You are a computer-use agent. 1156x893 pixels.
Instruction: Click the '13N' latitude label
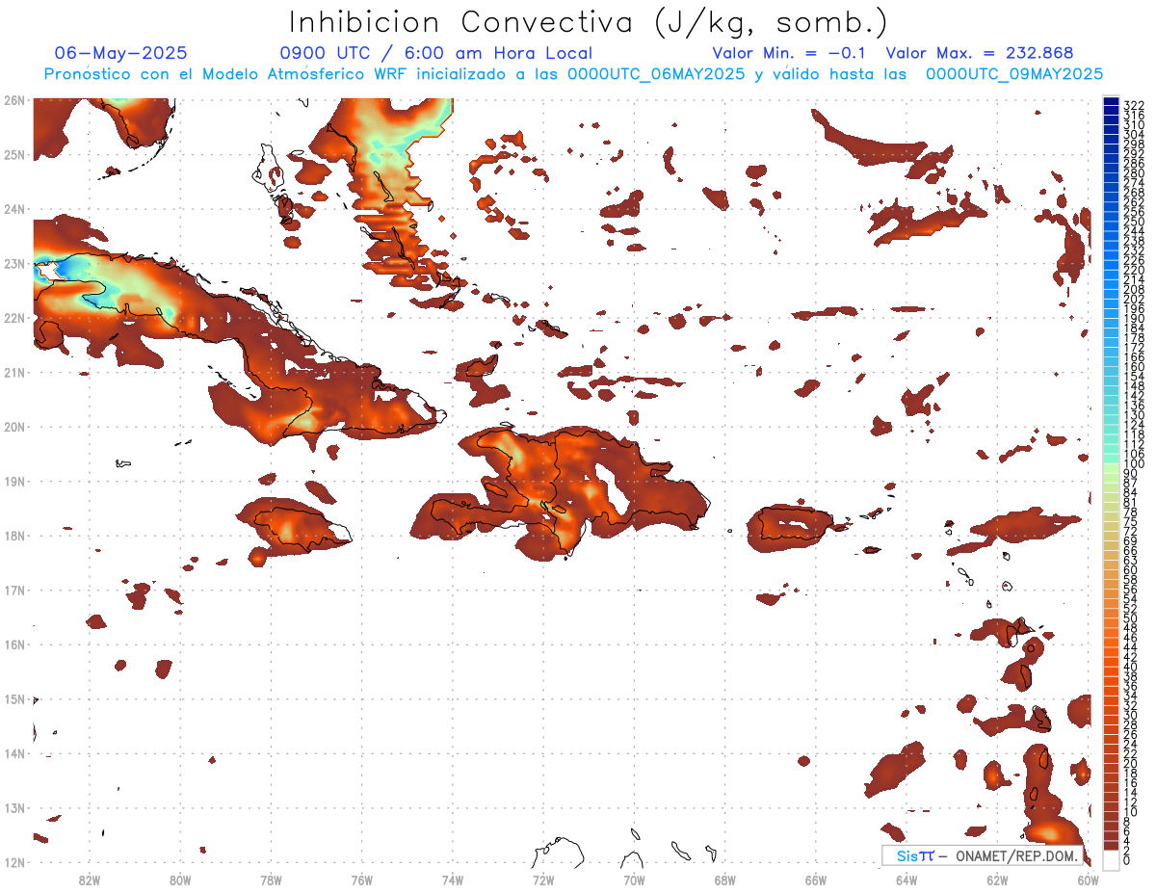tap(13, 807)
